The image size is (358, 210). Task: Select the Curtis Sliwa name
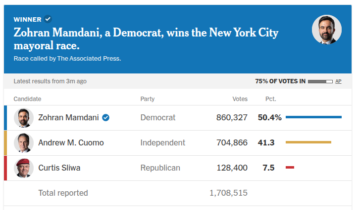click(59, 168)
